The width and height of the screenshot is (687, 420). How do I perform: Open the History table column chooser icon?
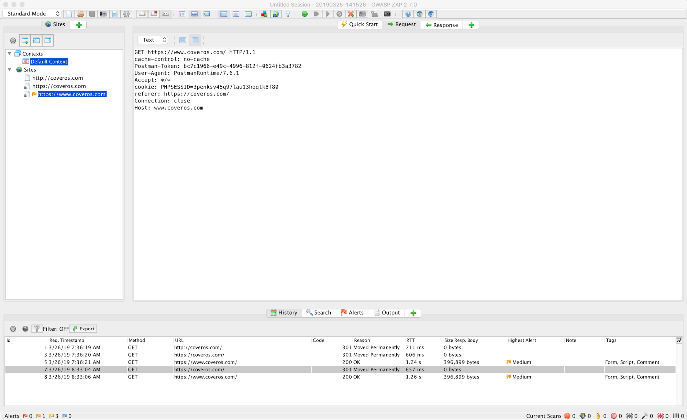679,340
